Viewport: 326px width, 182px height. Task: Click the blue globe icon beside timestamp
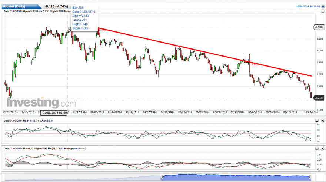[323, 6]
